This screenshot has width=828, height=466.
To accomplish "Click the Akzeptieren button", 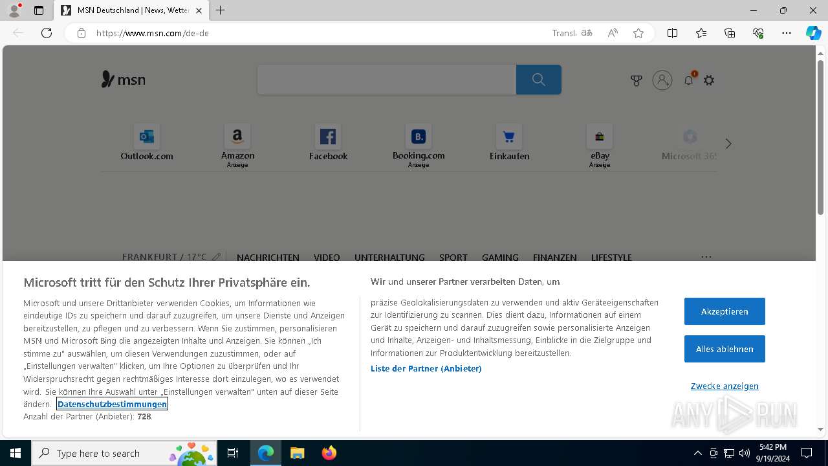I will 724,311.
